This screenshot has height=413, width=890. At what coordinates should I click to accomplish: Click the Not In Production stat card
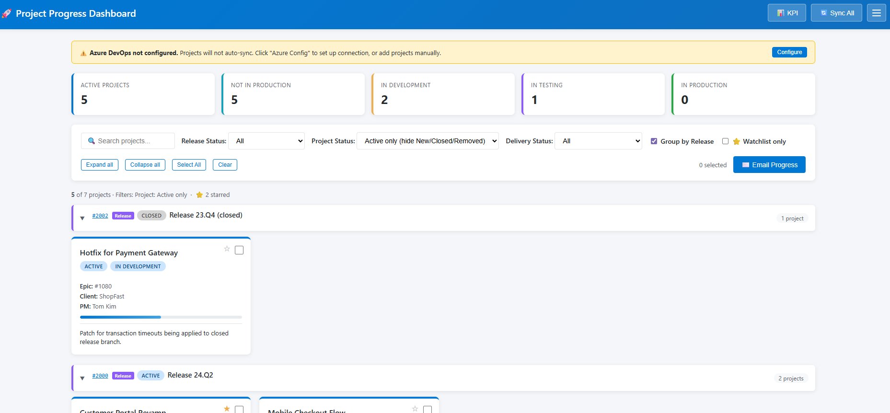coord(293,94)
